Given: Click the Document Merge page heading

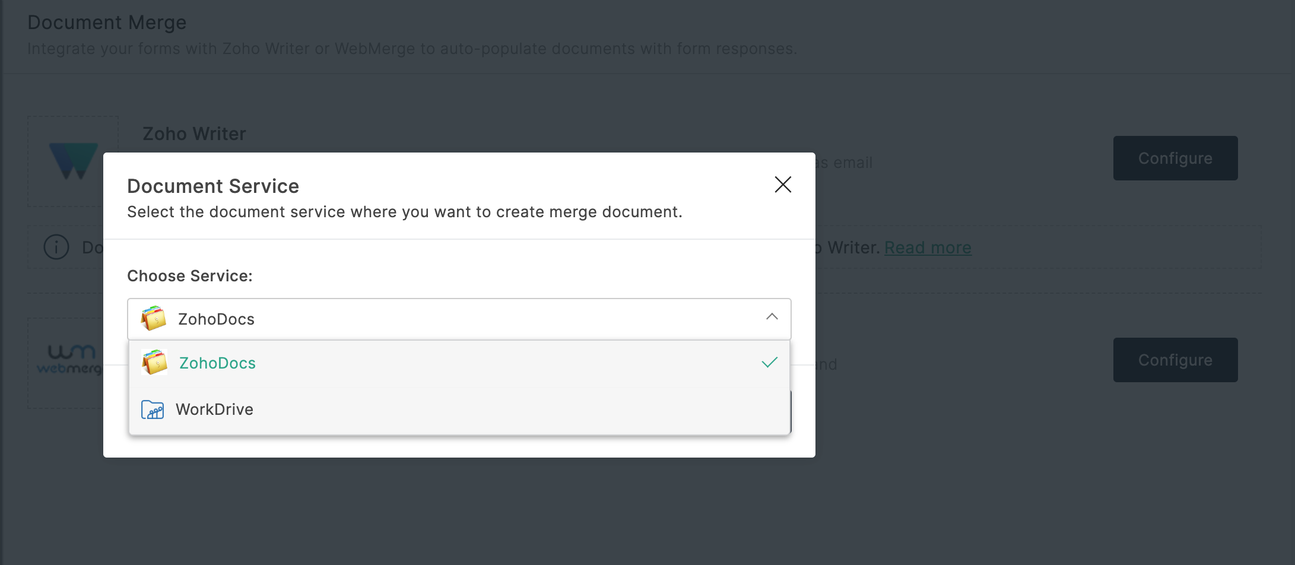Looking at the screenshot, I should pos(107,23).
